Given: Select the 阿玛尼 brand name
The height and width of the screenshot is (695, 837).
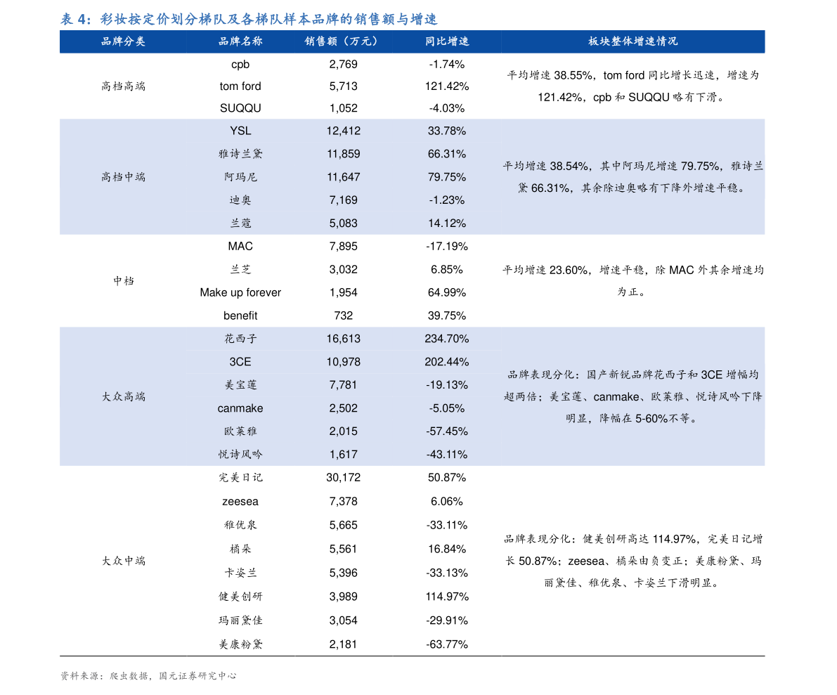Looking at the screenshot, I should click(240, 177).
